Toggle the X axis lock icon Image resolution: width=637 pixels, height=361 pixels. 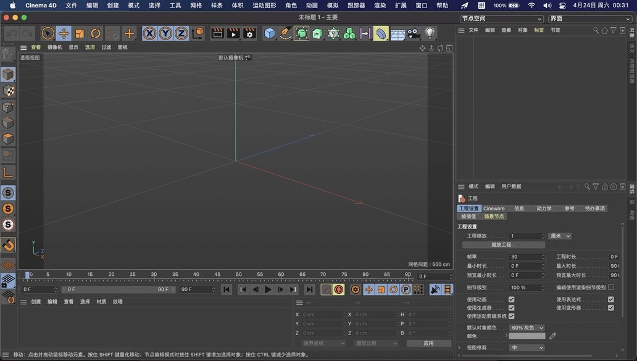tap(149, 33)
